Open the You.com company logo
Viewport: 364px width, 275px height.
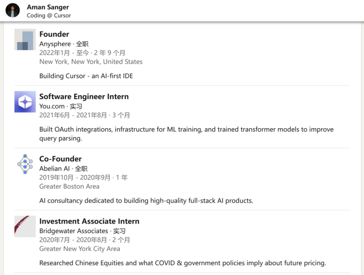pos(25,102)
